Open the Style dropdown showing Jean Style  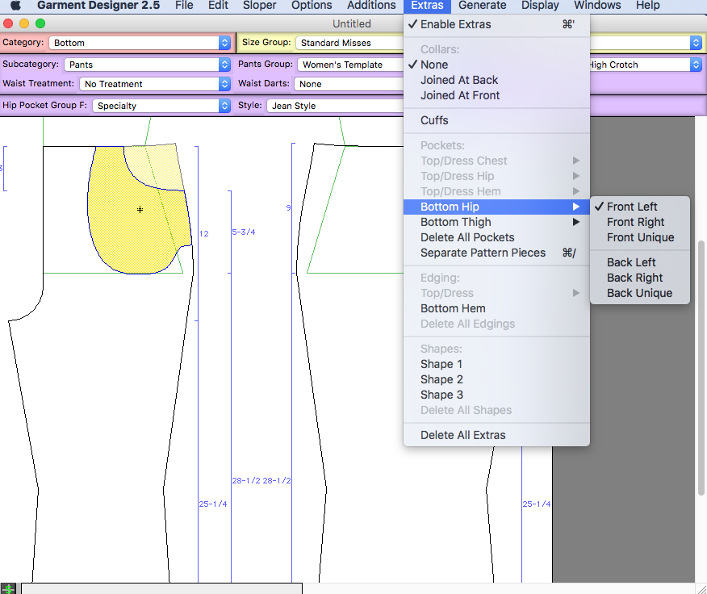click(x=336, y=106)
